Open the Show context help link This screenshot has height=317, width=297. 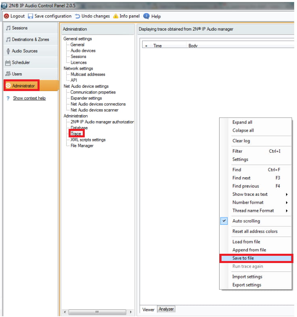click(x=29, y=98)
